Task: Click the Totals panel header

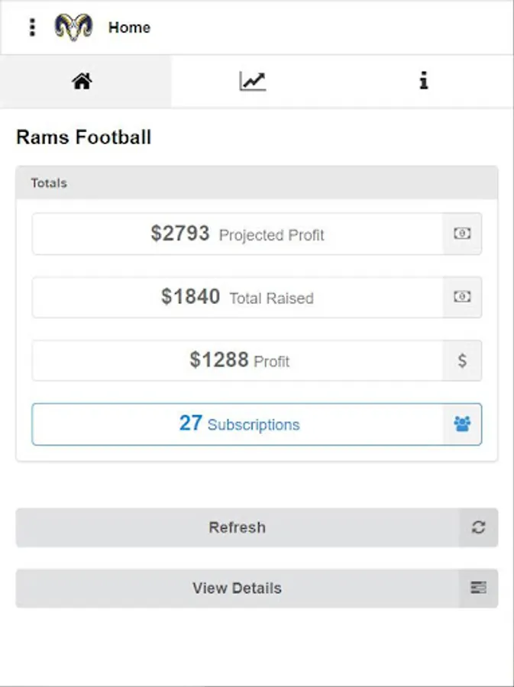Action: click(x=257, y=183)
